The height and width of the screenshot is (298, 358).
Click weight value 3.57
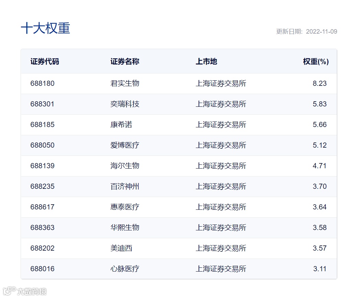[320, 248]
